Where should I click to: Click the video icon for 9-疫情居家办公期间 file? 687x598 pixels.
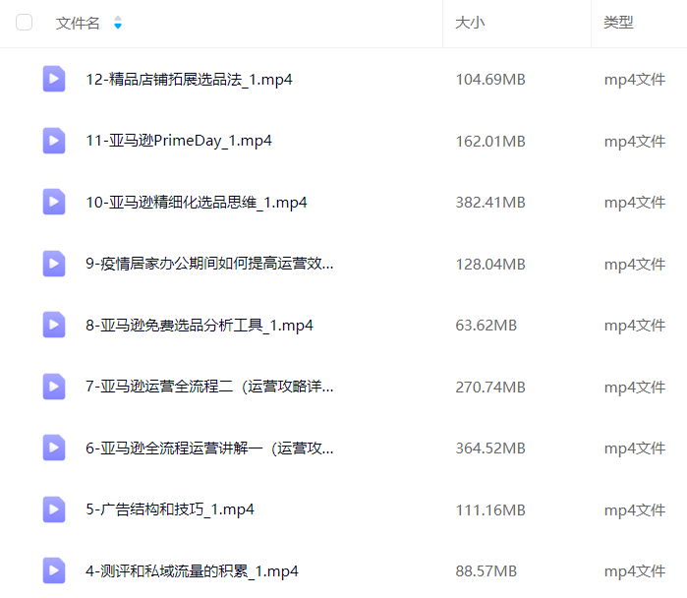[x=54, y=264]
